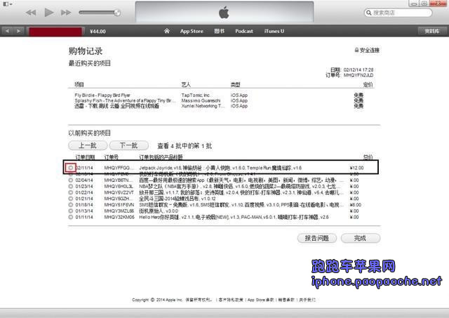Viewport: 449px width, 318px height.
Task: Open the 销售条款 footer link
Action: point(286,300)
